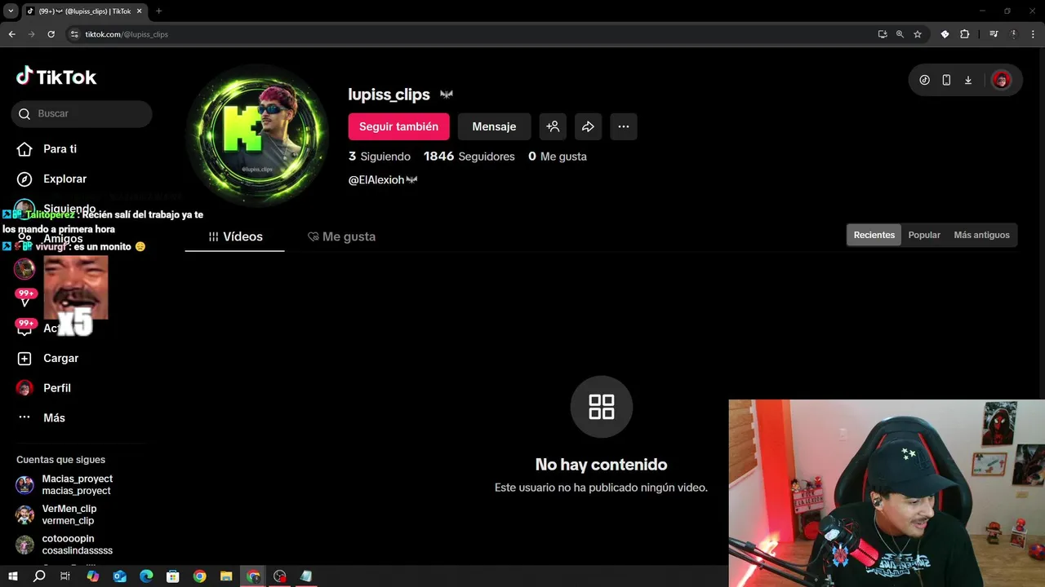Sort videos by Recientes
The width and height of the screenshot is (1045, 587).
[x=874, y=235]
